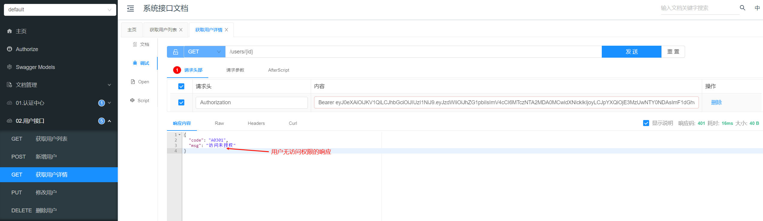The height and width of the screenshot is (221, 763).
Task: Open PUT 修改用户 in sidebar
Action: coord(59,193)
